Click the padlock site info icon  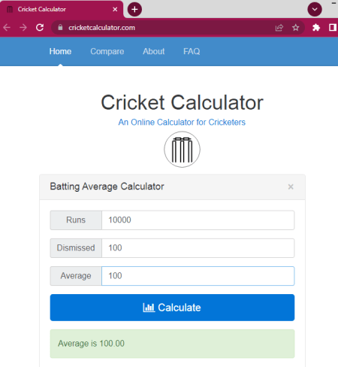(60, 27)
